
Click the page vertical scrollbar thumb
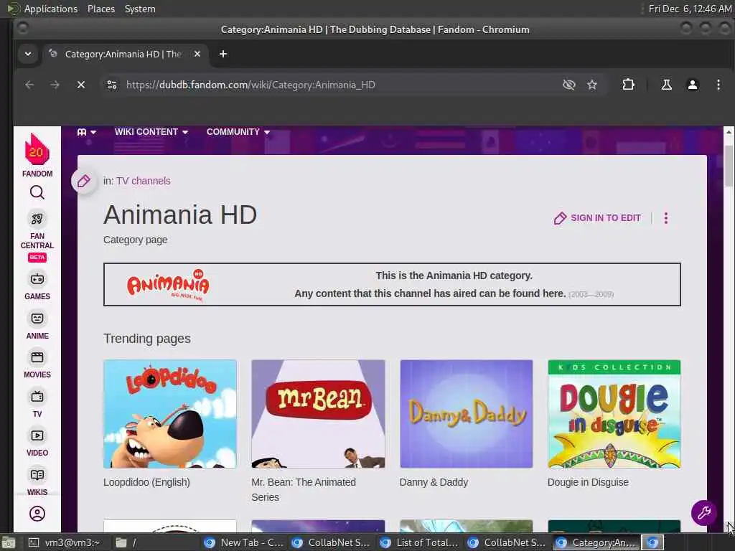[729, 166]
